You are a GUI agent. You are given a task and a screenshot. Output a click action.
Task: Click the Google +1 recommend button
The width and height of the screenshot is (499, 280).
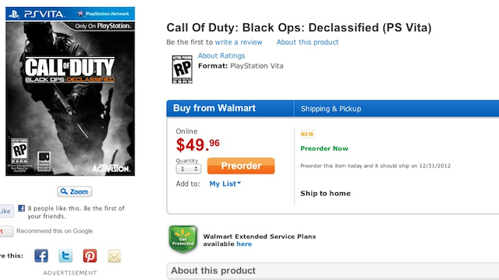(6, 232)
